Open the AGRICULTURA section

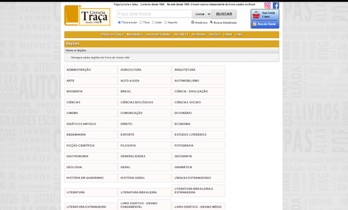[x=145, y=70]
